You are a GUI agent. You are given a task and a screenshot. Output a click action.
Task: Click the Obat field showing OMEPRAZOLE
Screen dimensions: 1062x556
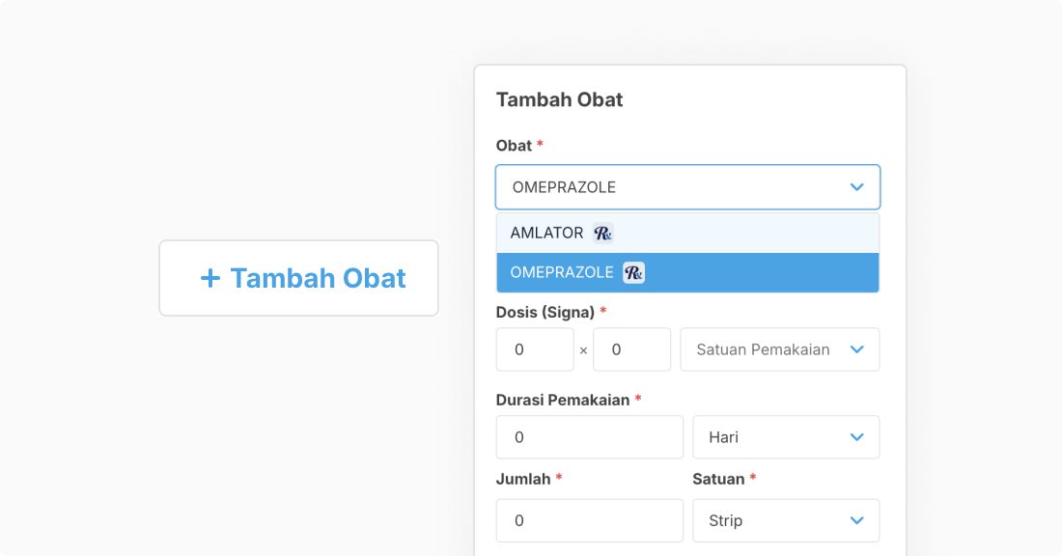(676, 186)
